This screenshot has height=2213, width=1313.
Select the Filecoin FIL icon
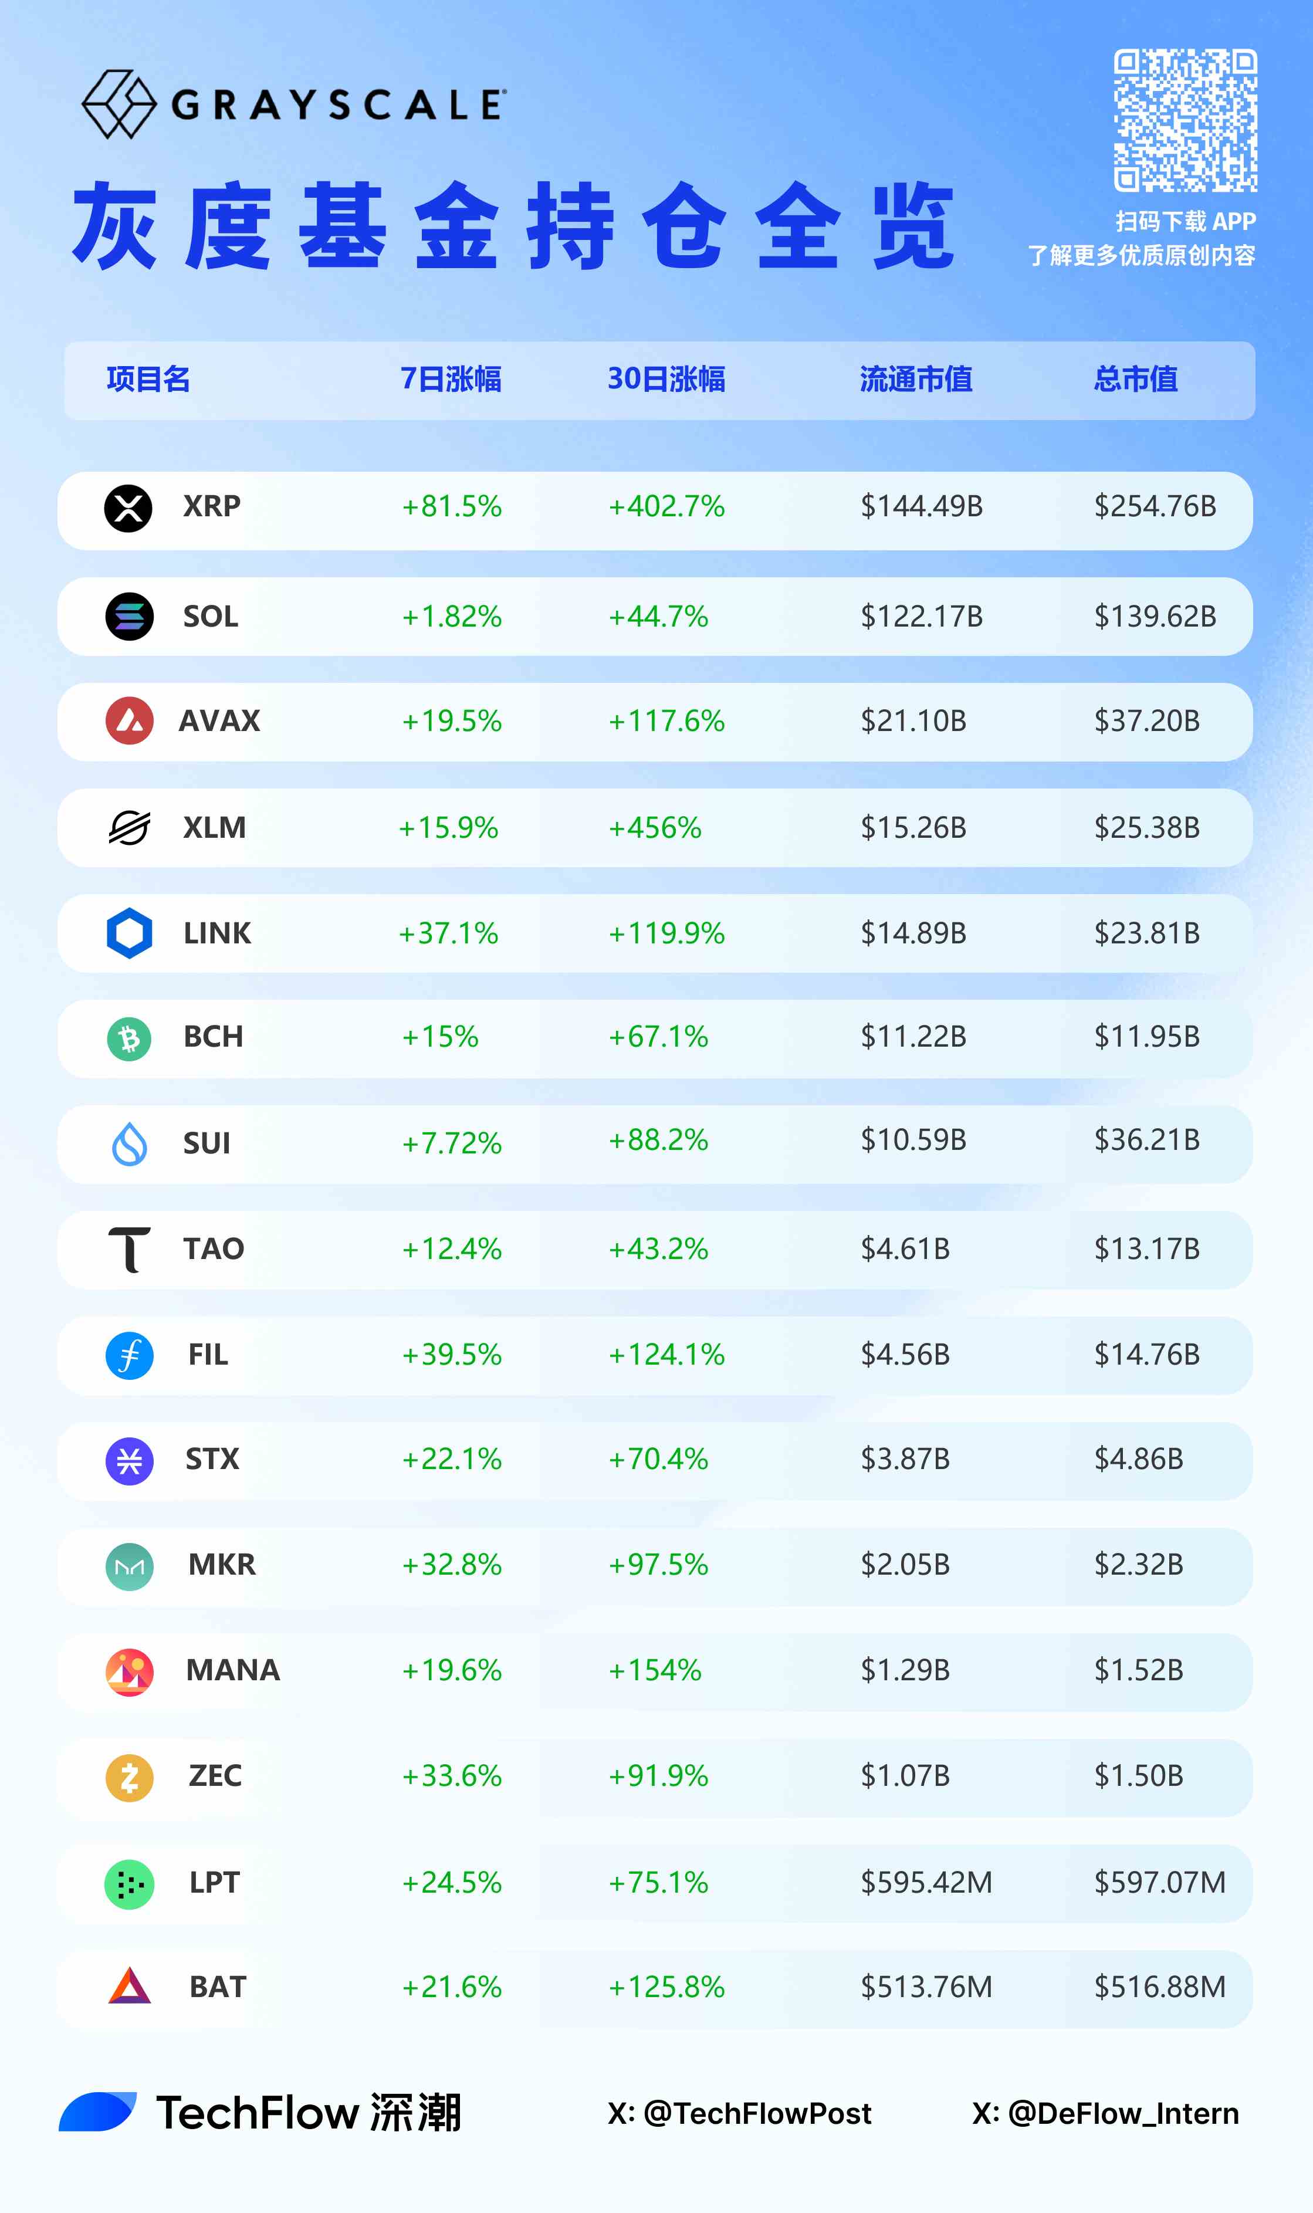[x=129, y=1355]
